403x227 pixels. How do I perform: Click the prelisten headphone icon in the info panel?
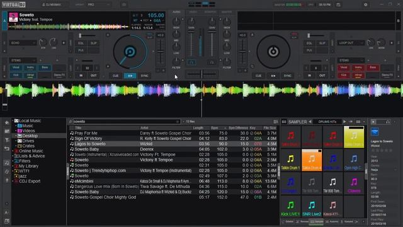click(x=388, y=122)
